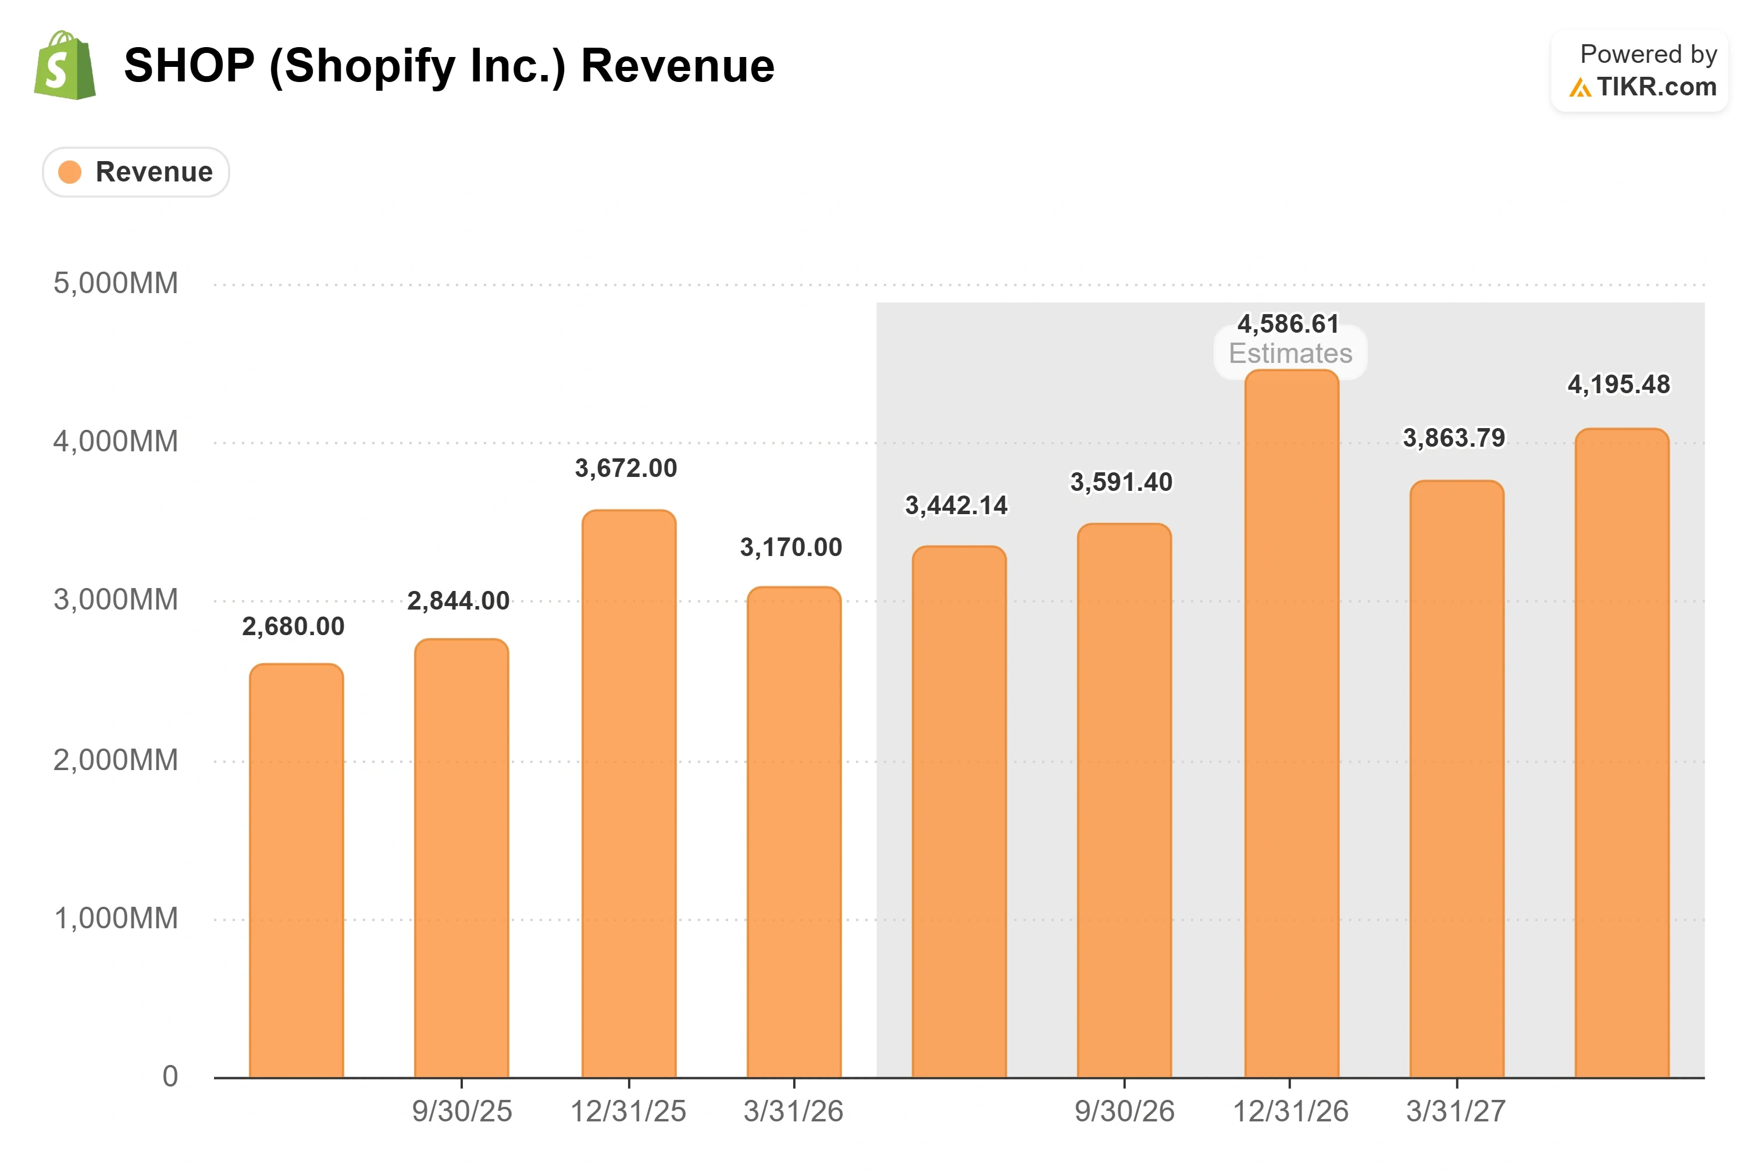Screen dimensions: 1758x1172
Task: Select the 4,195.48 estimate bar
Action: (x=1622, y=753)
